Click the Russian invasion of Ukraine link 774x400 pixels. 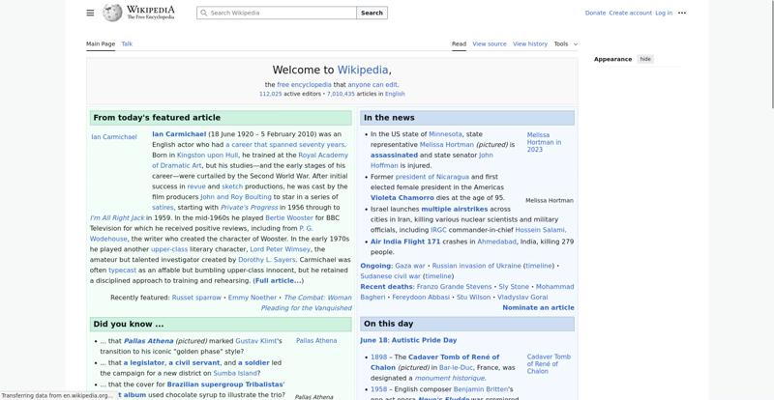point(476,266)
